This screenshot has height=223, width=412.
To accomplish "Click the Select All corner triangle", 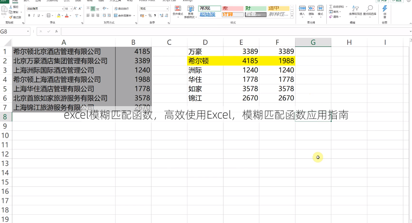I will 7,42.
